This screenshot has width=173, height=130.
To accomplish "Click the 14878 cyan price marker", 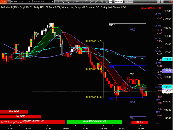I will 167,87.
